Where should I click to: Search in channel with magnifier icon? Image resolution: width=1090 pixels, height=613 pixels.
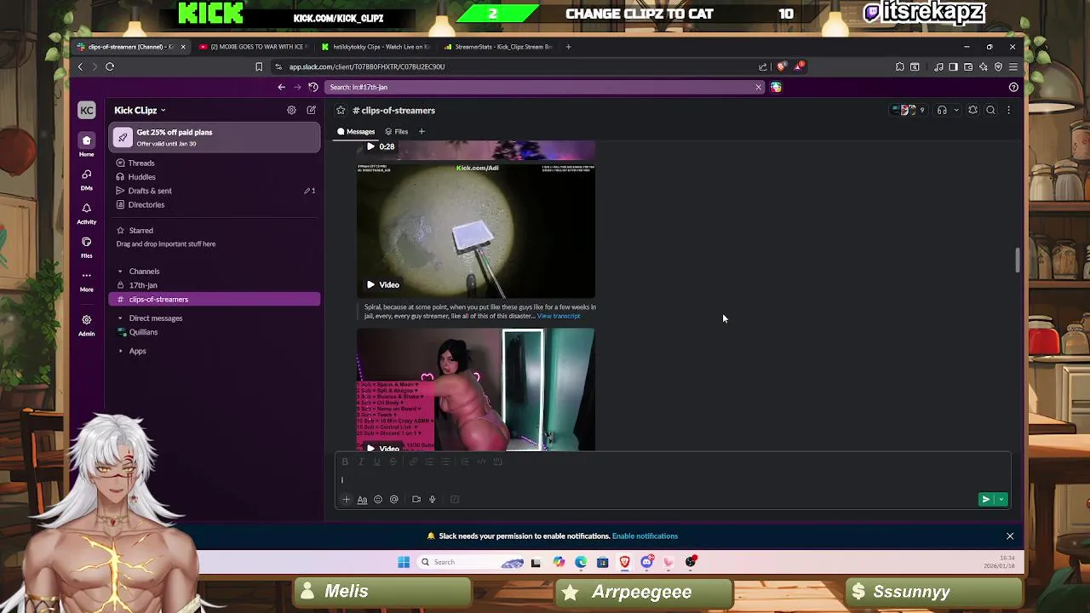coord(990,110)
